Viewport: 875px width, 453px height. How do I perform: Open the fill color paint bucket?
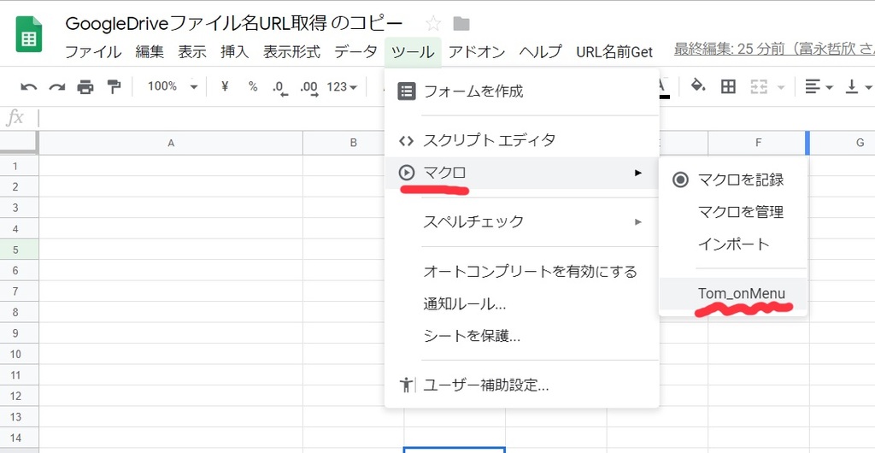698,86
